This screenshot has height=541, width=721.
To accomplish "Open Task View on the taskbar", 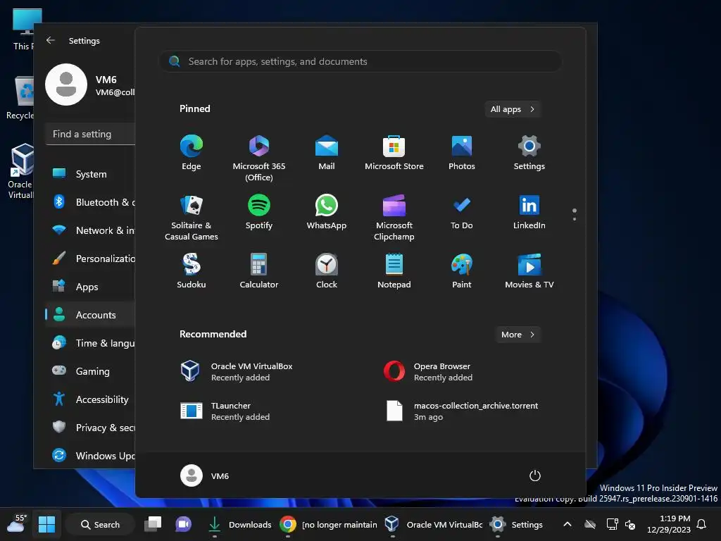I will click(x=153, y=524).
